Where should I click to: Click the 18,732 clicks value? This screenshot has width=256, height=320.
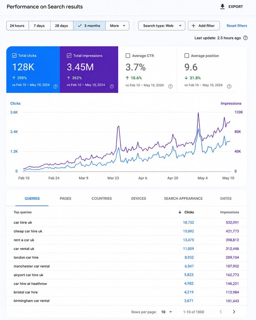pyautogui.click(x=189, y=223)
